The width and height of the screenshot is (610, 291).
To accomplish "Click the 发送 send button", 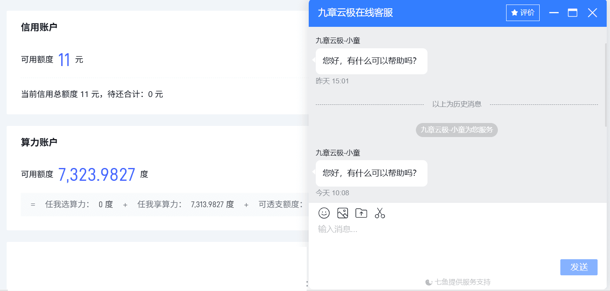I will (579, 267).
